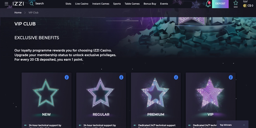Image resolution: width=256 pixels, height=128 pixels.
Task: Click the Home breadcrumb link
Action: 18,13
